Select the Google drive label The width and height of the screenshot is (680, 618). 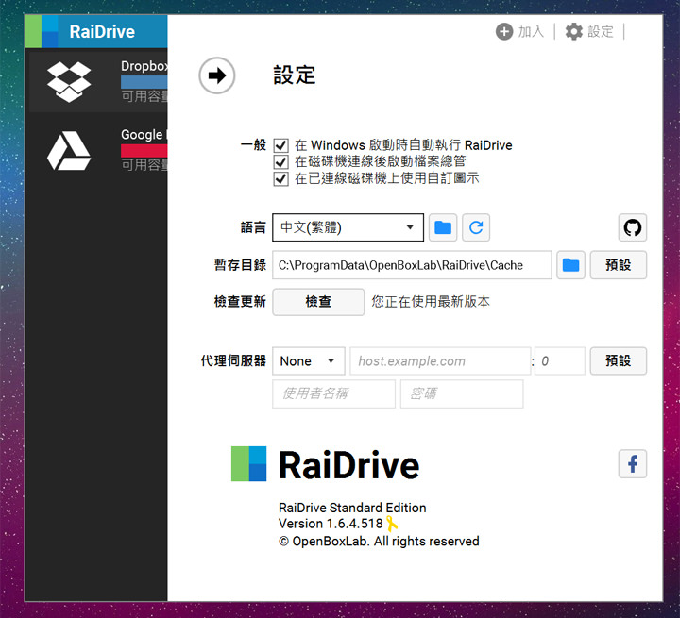pos(144,135)
